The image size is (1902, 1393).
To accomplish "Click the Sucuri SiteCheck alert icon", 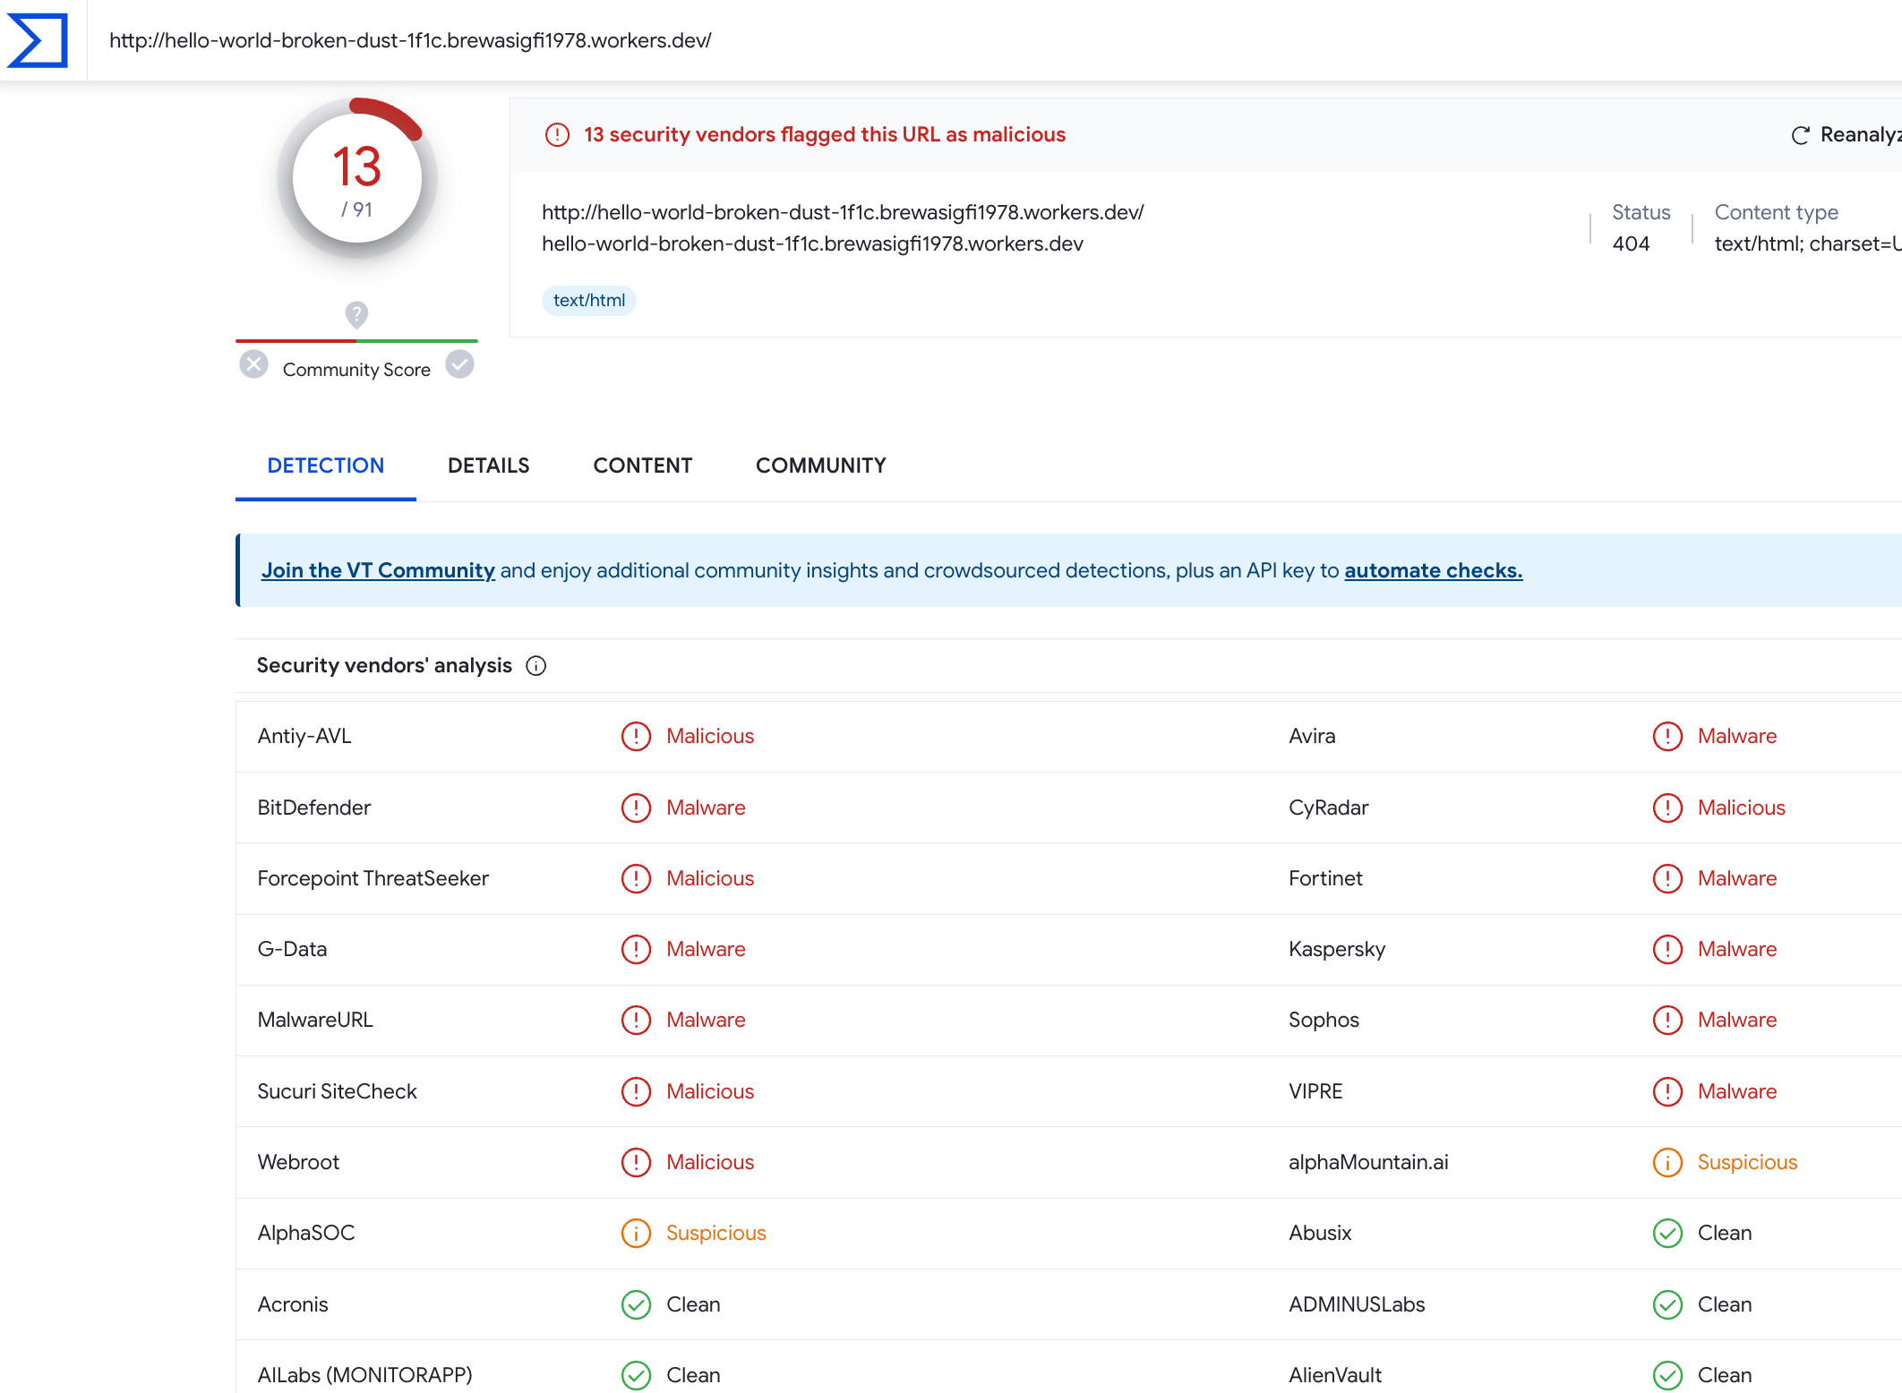I will (636, 1091).
